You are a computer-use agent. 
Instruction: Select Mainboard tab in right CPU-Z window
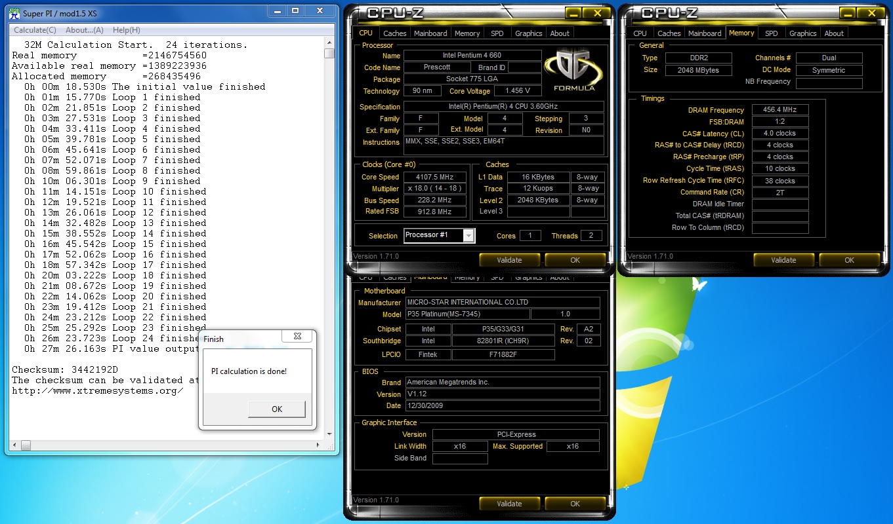point(705,33)
